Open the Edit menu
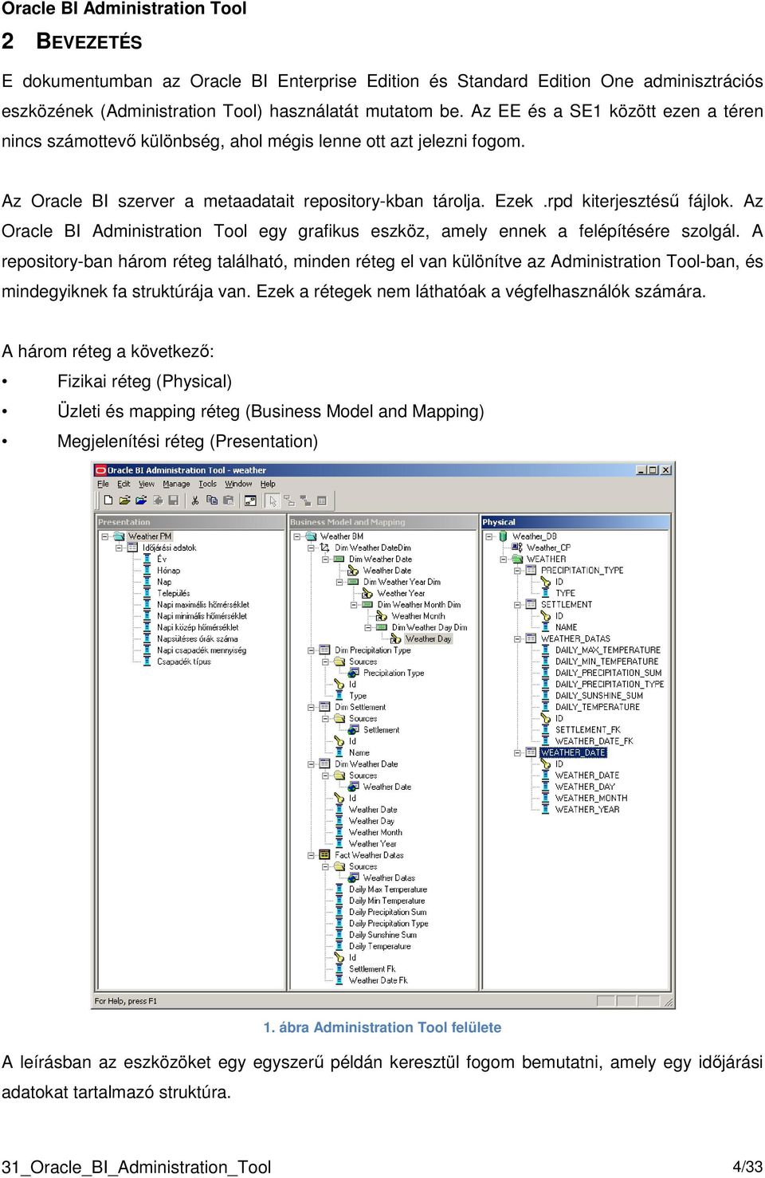Screen dimensions: 765x1178 coord(124,484)
